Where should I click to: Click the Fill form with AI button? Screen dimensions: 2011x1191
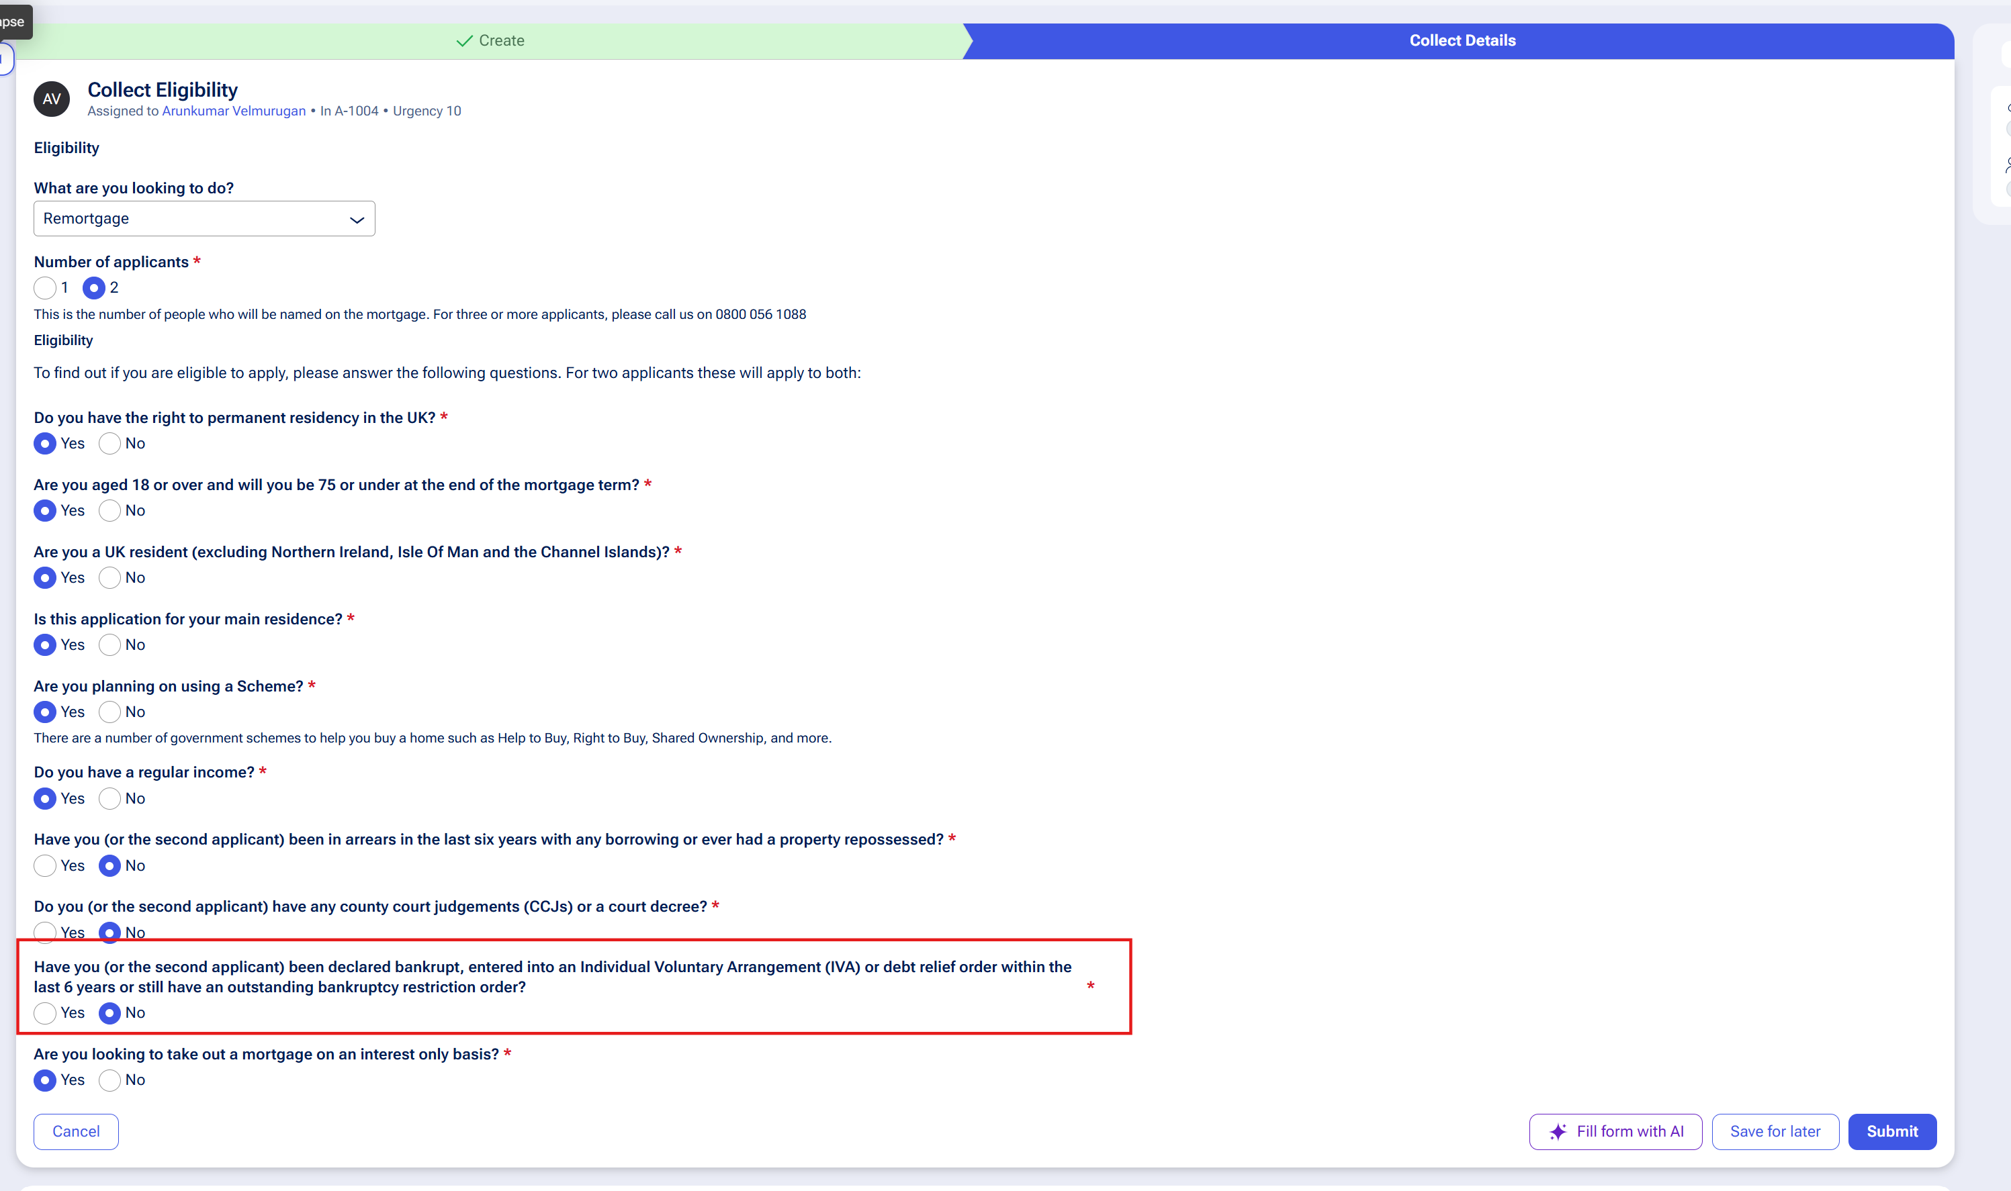pos(1615,1132)
